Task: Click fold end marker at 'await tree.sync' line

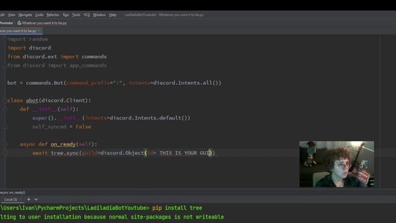Action: [5, 153]
